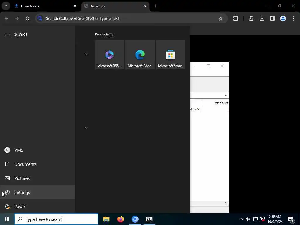Open Pictures from Start menu
Image resolution: width=300 pixels, height=225 pixels.
[x=37, y=178]
